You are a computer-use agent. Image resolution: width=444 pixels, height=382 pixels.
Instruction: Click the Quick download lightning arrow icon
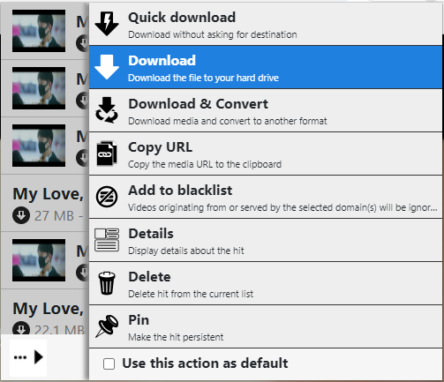click(x=107, y=24)
